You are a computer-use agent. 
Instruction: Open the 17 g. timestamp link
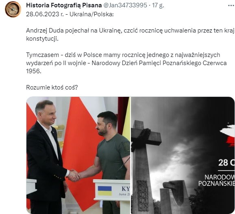158,5
